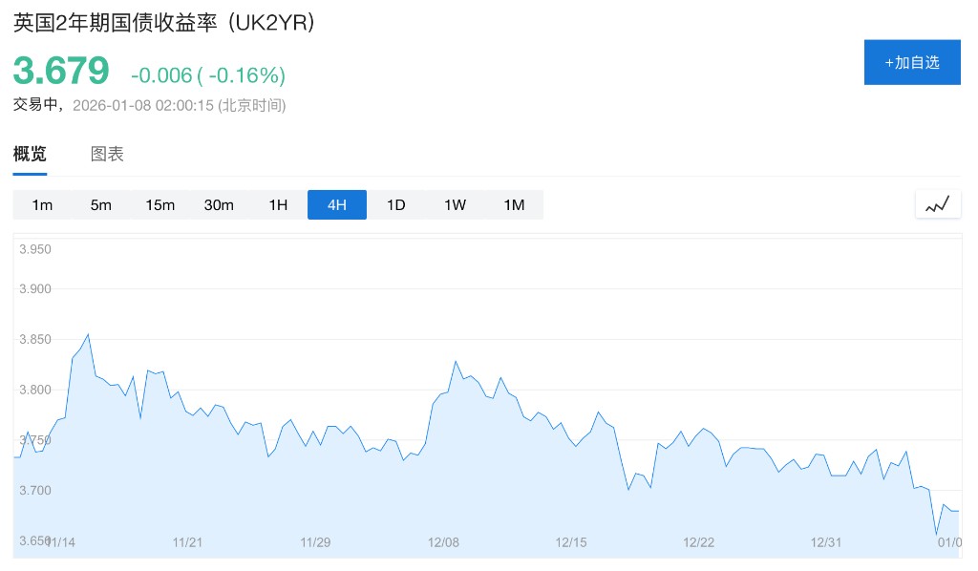Select the active 4H interval
The image size is (978, 571).
[336, 205]
